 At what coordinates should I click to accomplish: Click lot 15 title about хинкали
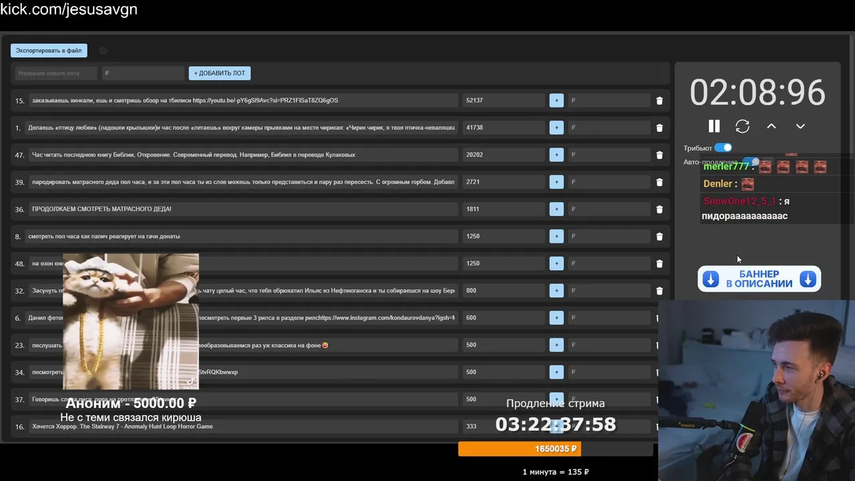(243, 100)
